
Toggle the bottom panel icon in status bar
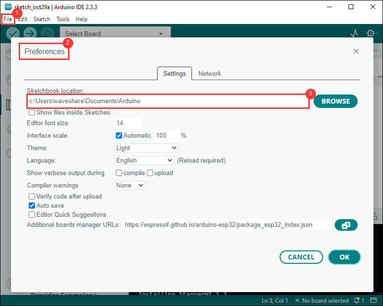tap(373, 300)
